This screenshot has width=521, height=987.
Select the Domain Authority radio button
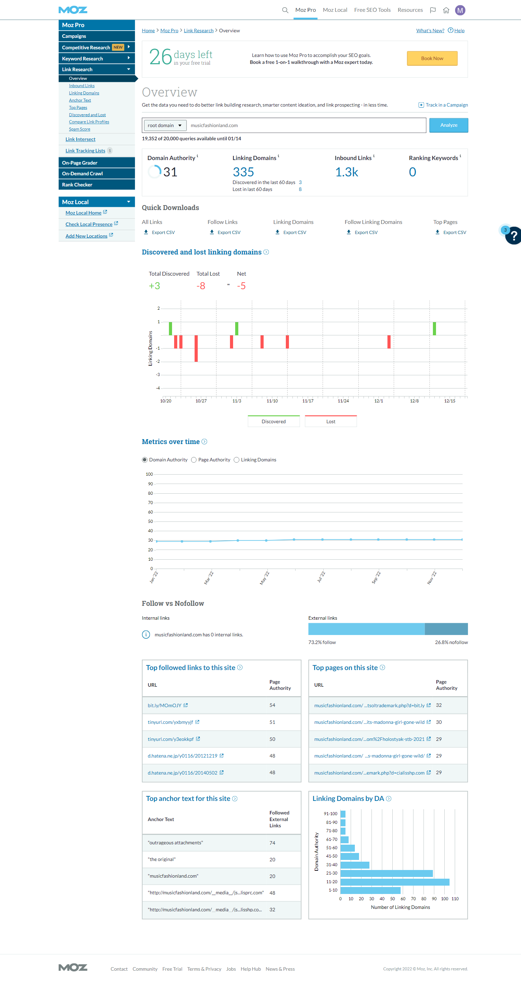point(145,460)
